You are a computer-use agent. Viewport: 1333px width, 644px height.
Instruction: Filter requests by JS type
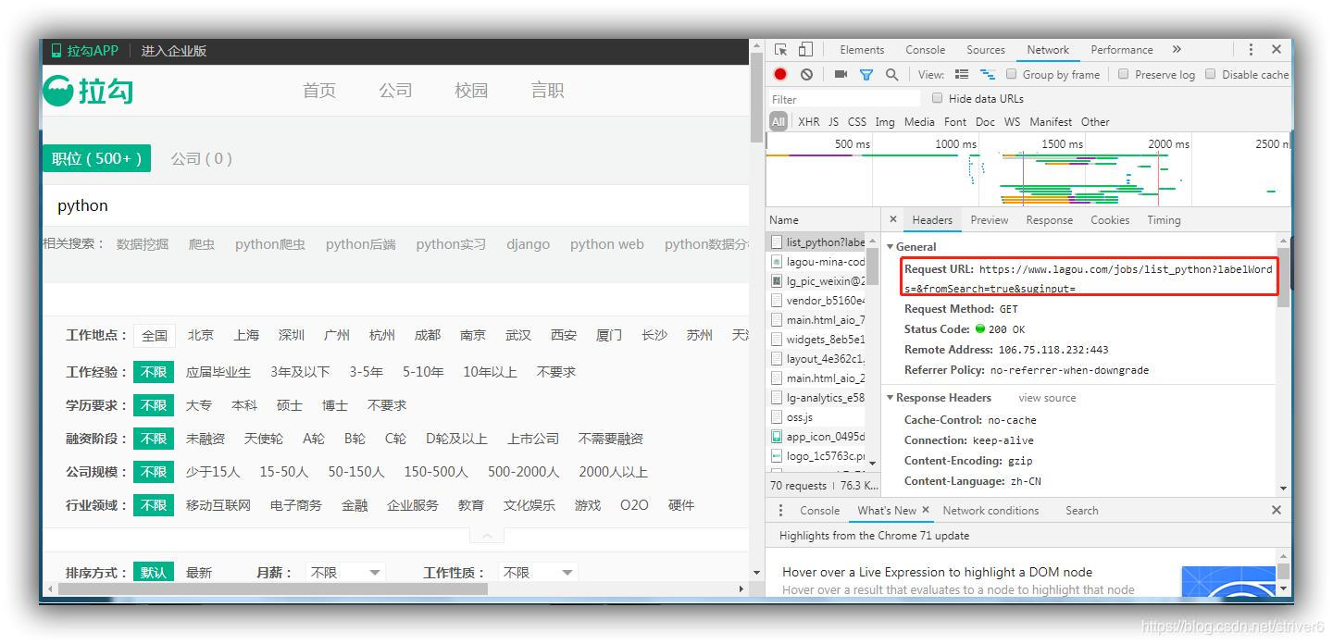833,122
